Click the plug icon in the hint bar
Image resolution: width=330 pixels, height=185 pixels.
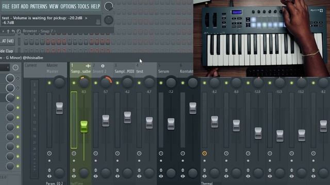click(x=98, y=22)
